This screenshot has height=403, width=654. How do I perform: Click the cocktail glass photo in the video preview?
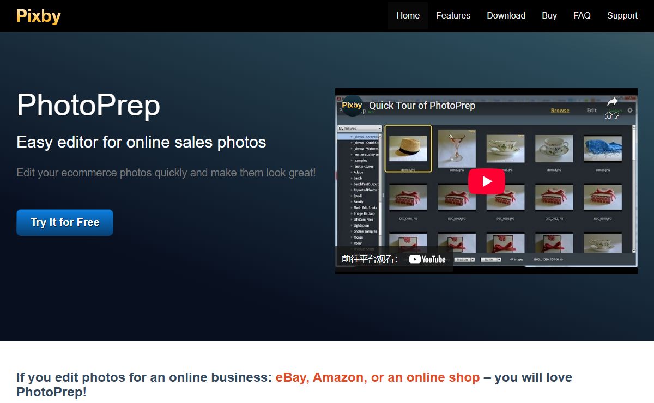coord(457,148)
